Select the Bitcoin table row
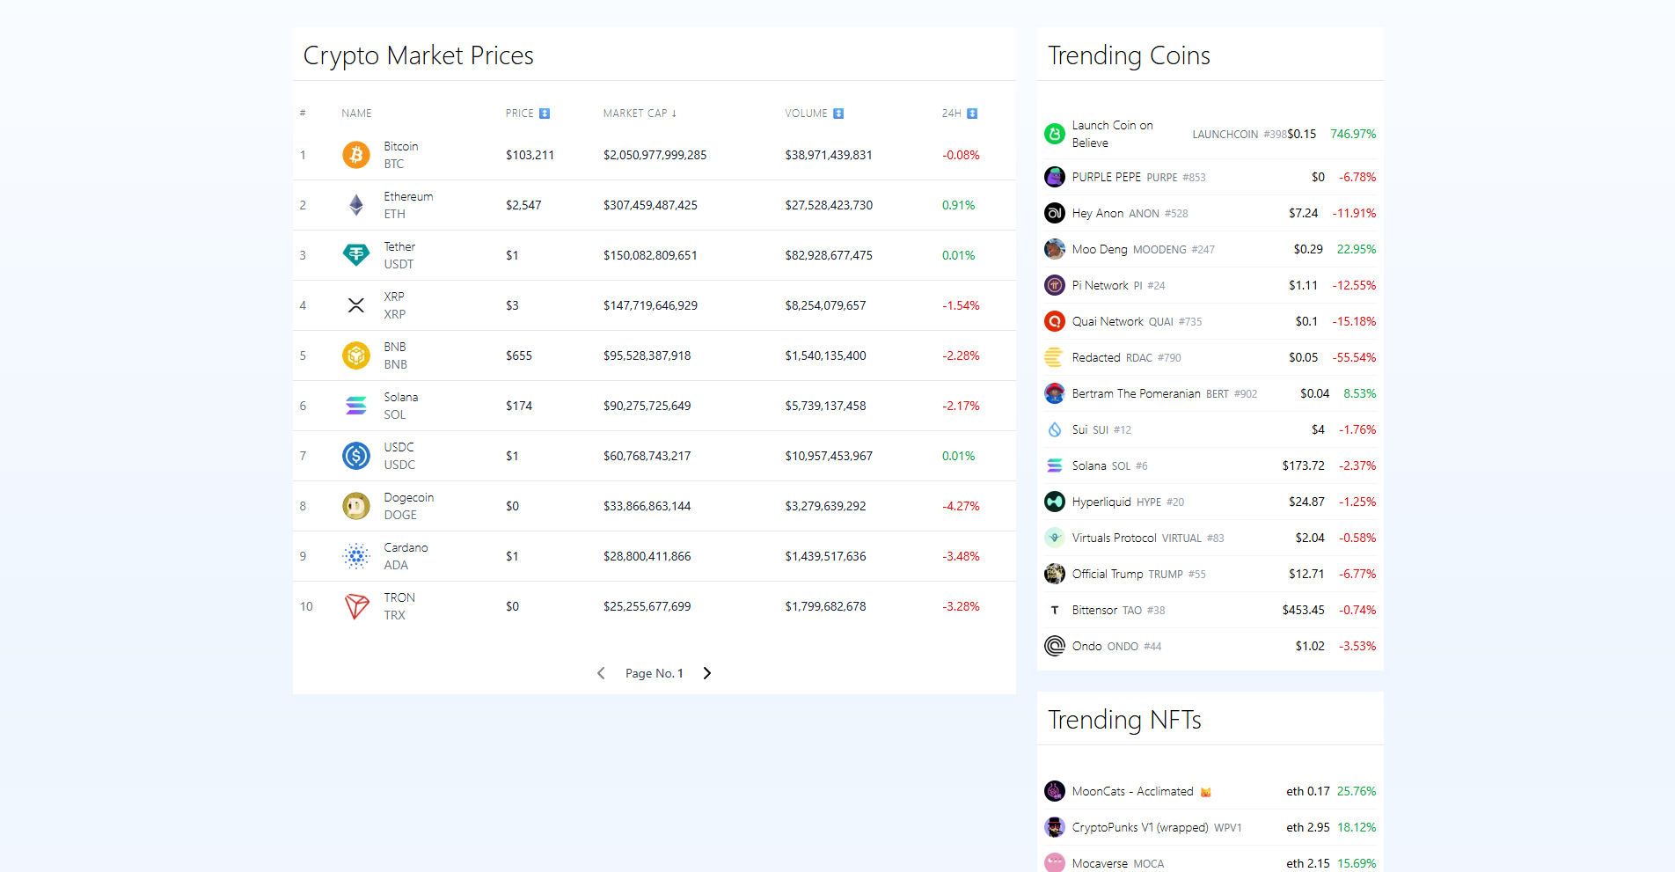Image resolution: width=1675 pixels, height=872 pixels. tap(654, 155)
